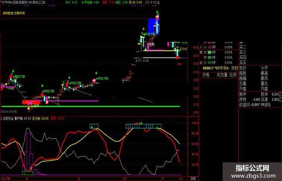Click the 净资 value -3.09

tap(256, 100)
